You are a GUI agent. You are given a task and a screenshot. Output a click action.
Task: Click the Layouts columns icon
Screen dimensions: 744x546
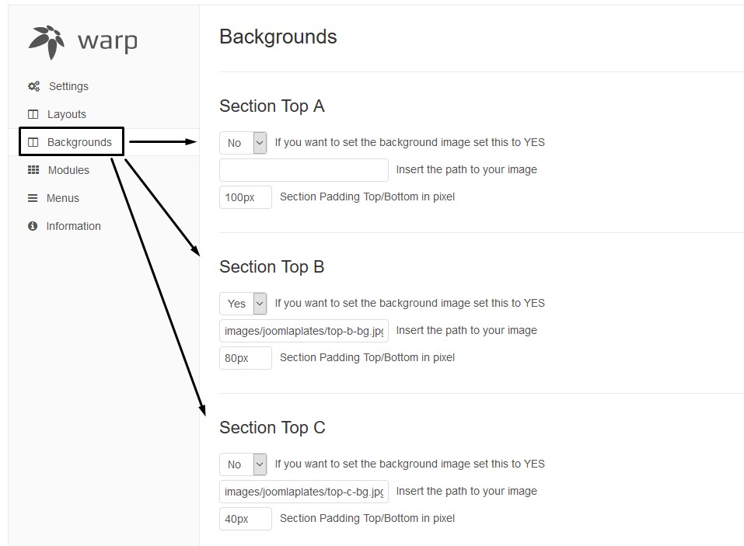click(x=33, y=114)
